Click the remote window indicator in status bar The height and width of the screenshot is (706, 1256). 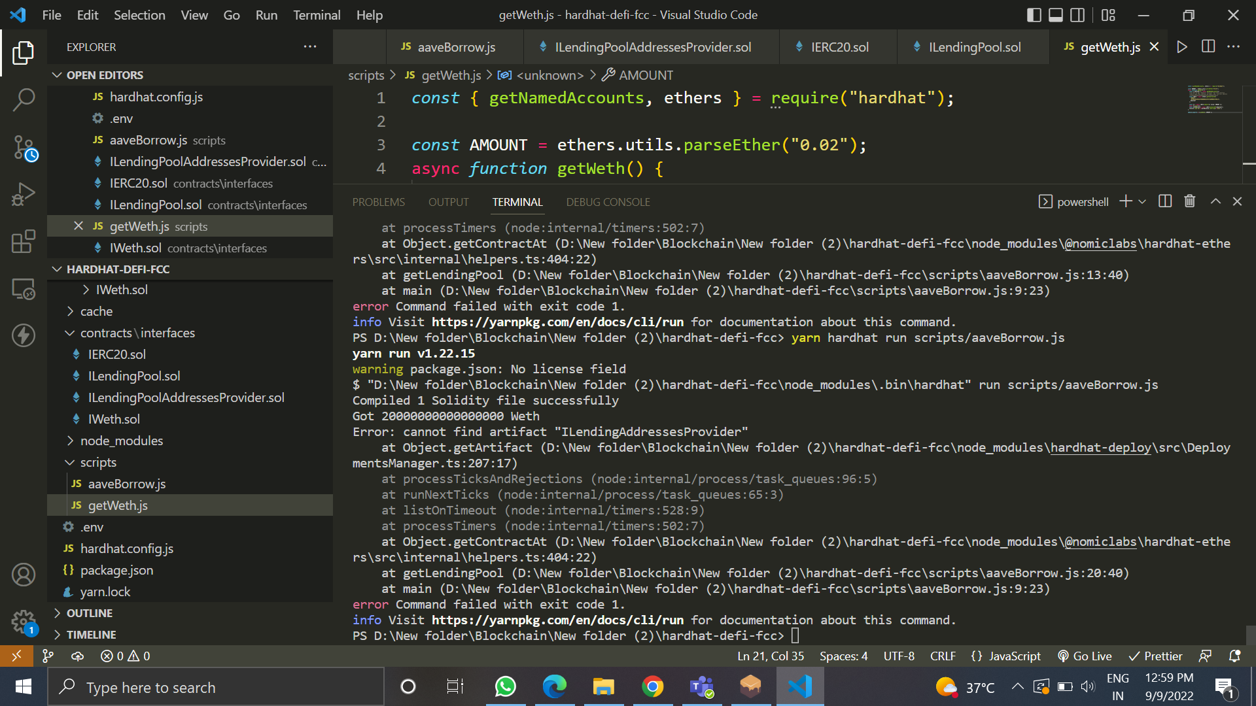coord(16,656)
